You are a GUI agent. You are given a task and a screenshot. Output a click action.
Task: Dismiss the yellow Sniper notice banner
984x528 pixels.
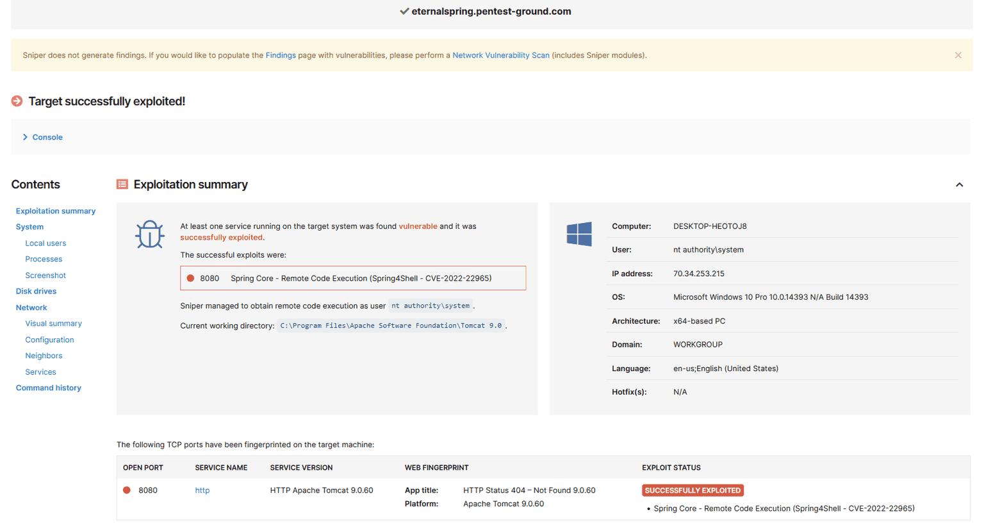pyautogui.click(x=958, y=56)
